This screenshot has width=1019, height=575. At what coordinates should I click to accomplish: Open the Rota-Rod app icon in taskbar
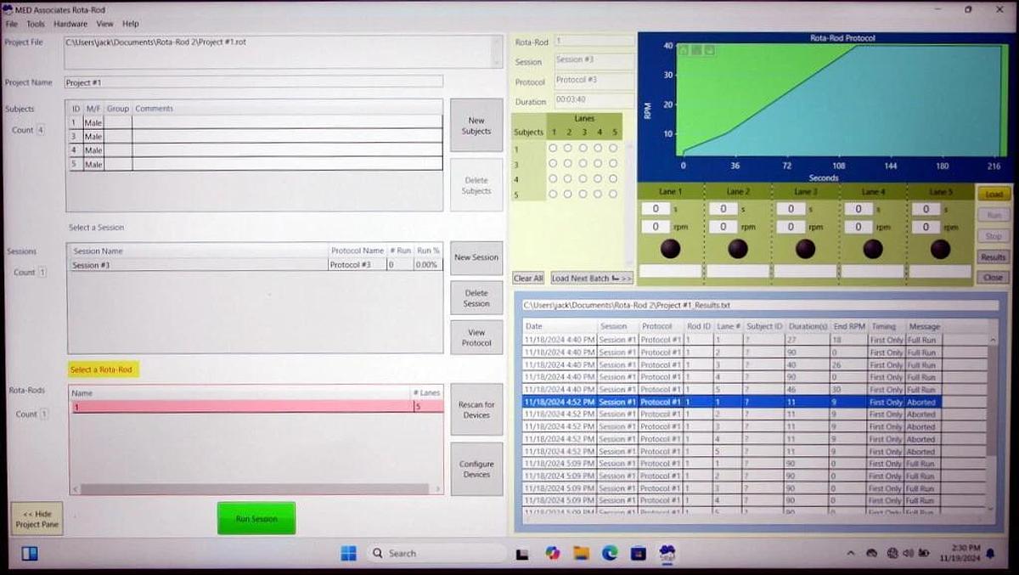coord(667,553)
